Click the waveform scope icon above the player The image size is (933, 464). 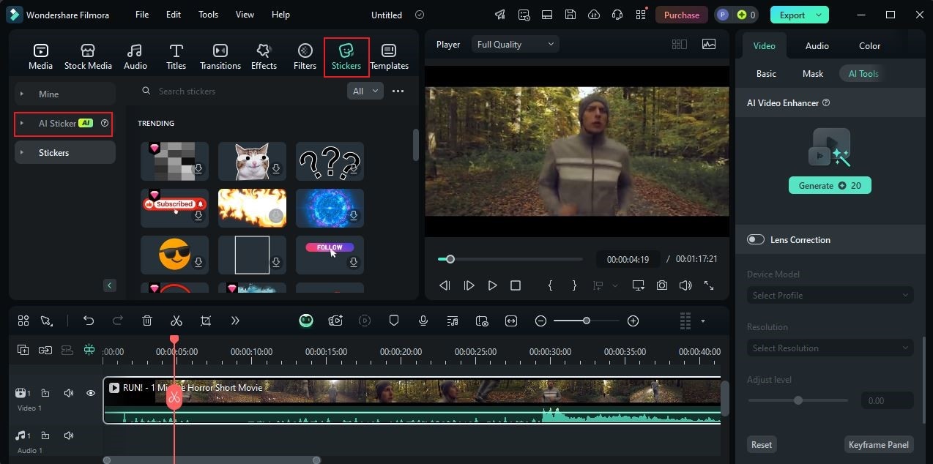tap(709, 44)
